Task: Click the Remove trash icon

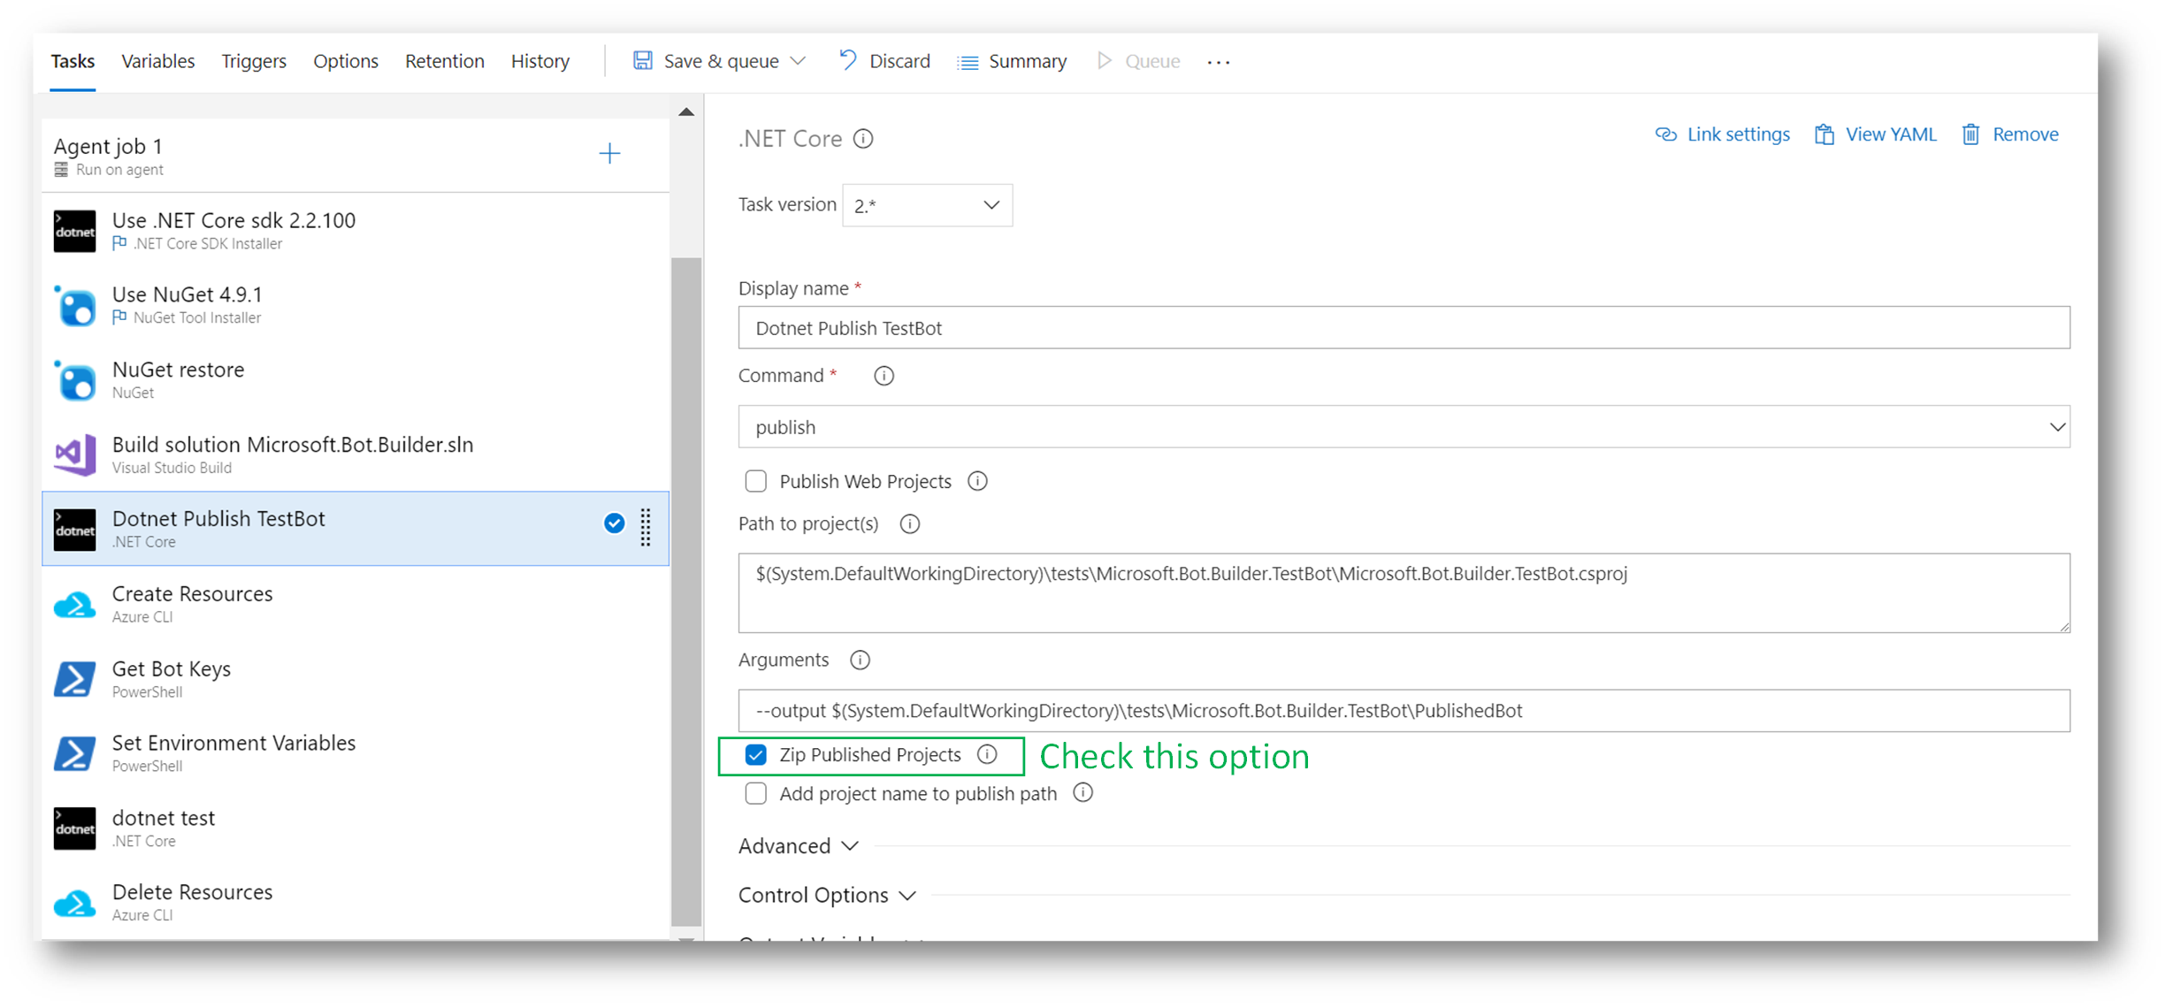Action: pyautogui.click(x=1970, y=134)
